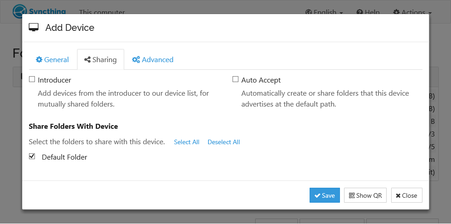
Task: Click the cogs icon on Advanced tab
Action: [136, 60]
